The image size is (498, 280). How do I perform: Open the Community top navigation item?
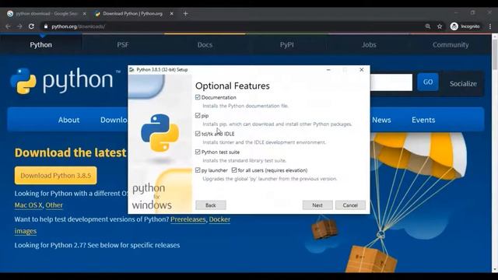pos(451,45)
